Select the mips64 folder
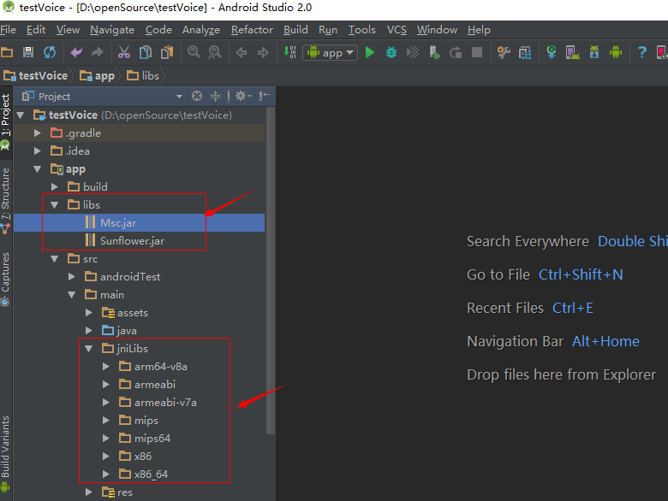Screen dimensions: 668x501 (139, 439)
